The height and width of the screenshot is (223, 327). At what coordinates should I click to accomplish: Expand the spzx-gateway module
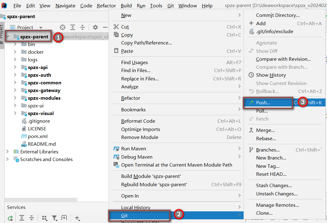(x=15, y=90)
